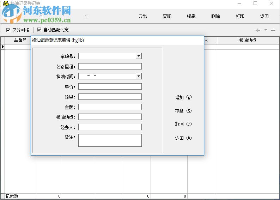Toggle the 自动匹配列宽 checkbox

39,30
